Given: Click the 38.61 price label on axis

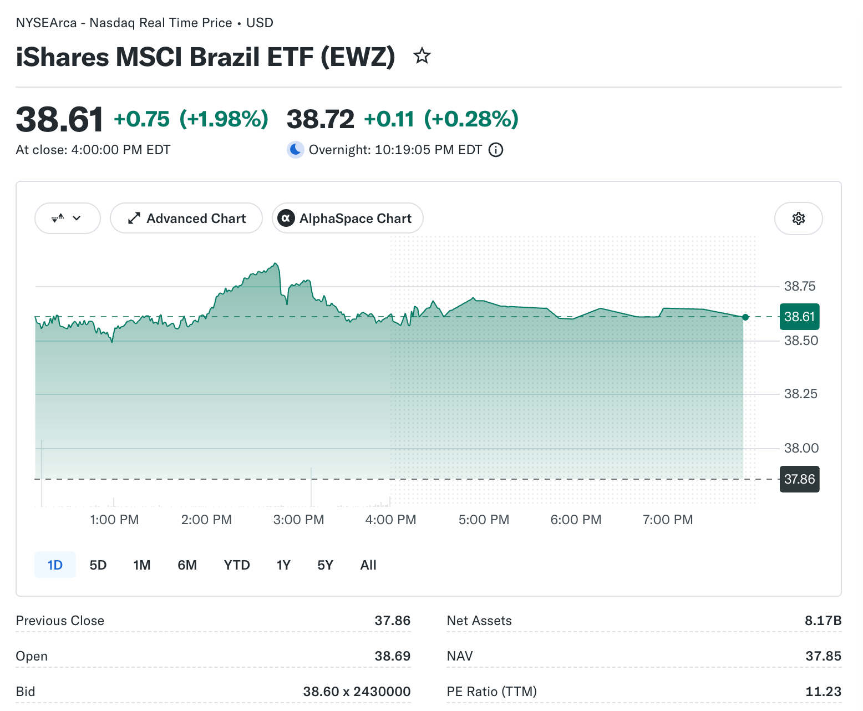Looking at the screenshot, I should click(x=799, y=317).
